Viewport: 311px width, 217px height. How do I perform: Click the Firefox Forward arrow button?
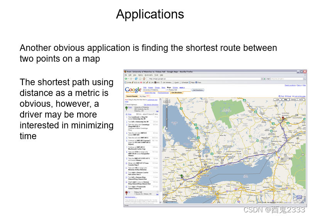click(131, 79)
